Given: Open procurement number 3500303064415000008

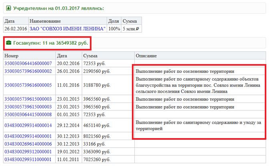Looking at the screenshot, I should (x=28, y=115).
